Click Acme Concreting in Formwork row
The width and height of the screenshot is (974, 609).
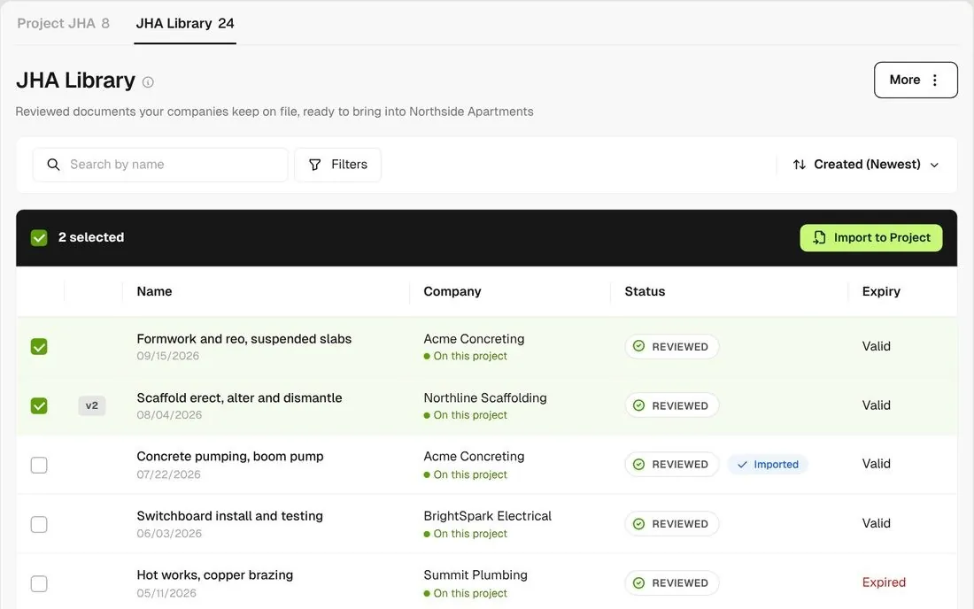474,339
